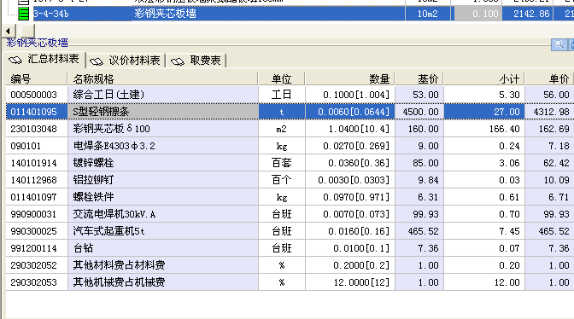Click the magnifier search icon at right

coord(559,44)
